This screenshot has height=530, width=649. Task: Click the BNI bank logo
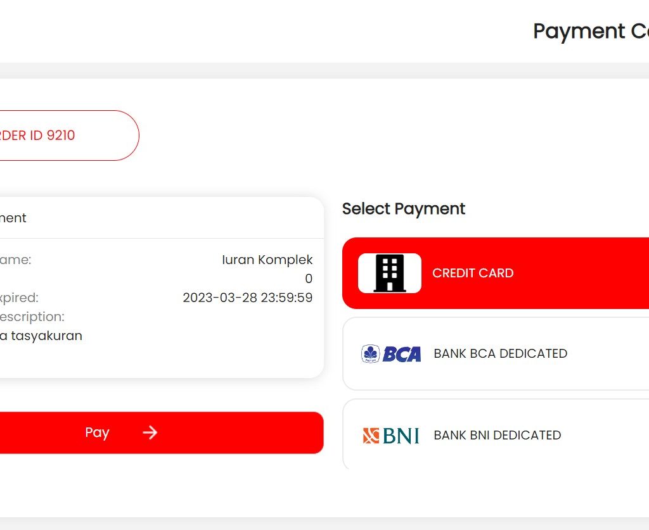point(391,435)
